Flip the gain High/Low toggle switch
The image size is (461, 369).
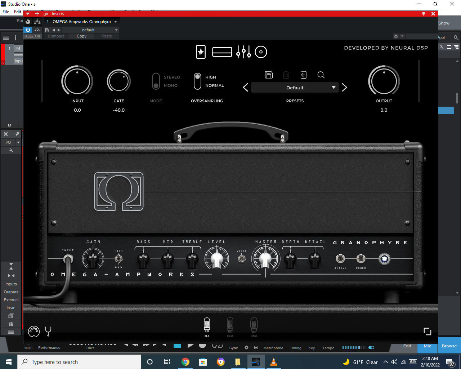pyautogui.click(x=118, y=258)
